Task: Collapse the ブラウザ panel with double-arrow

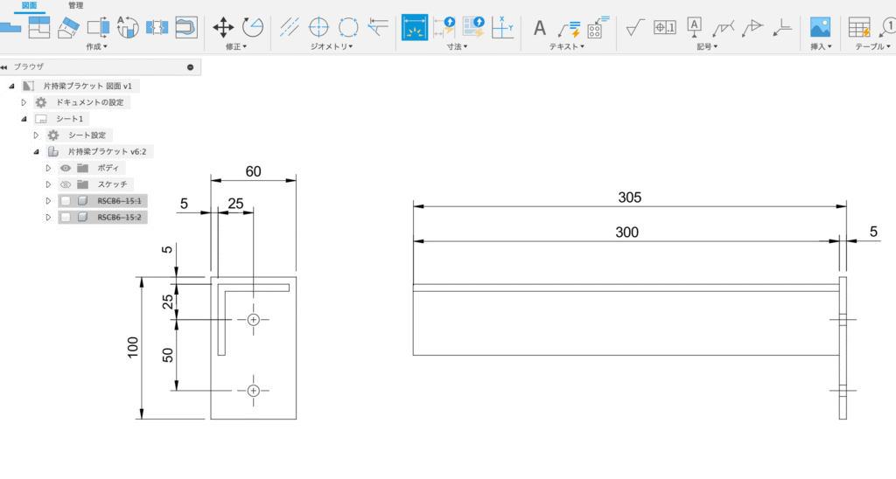Action: (x=4, y=66)
